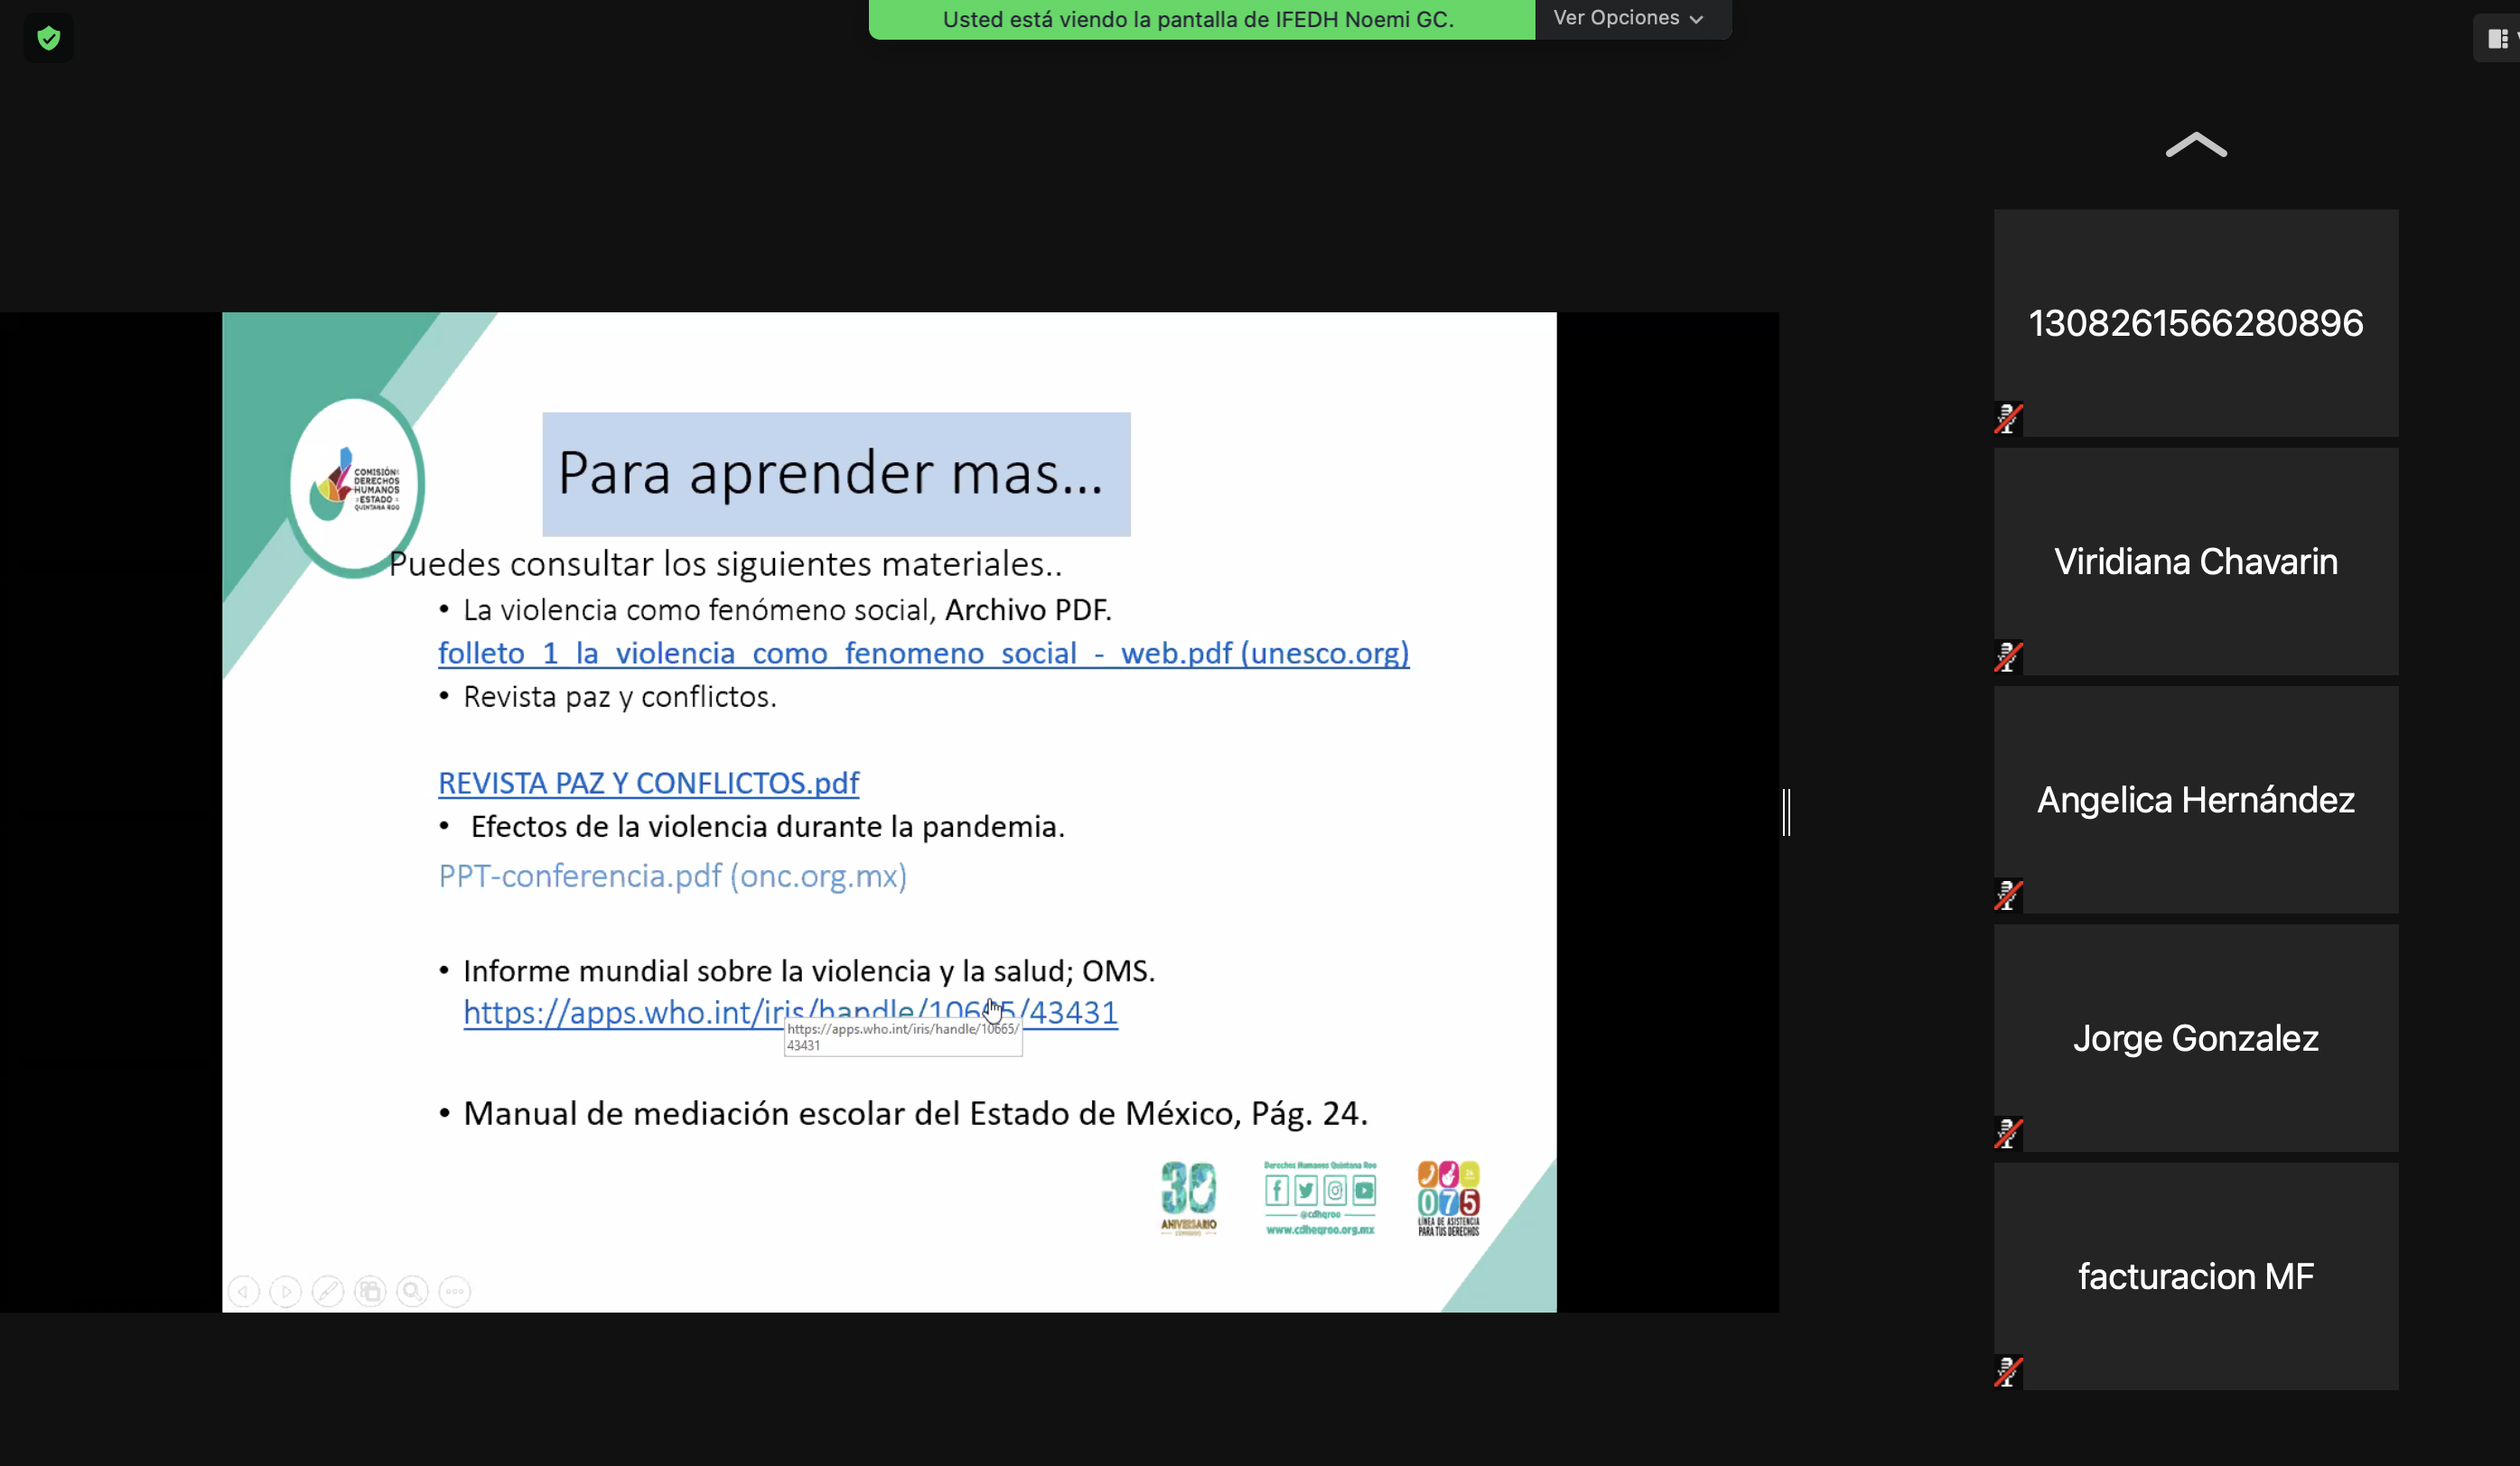Screen dimensions: 2520x1466
Task: Click 'Puedes consultar los siguientes materiales..' text
Action: point(725,563)
